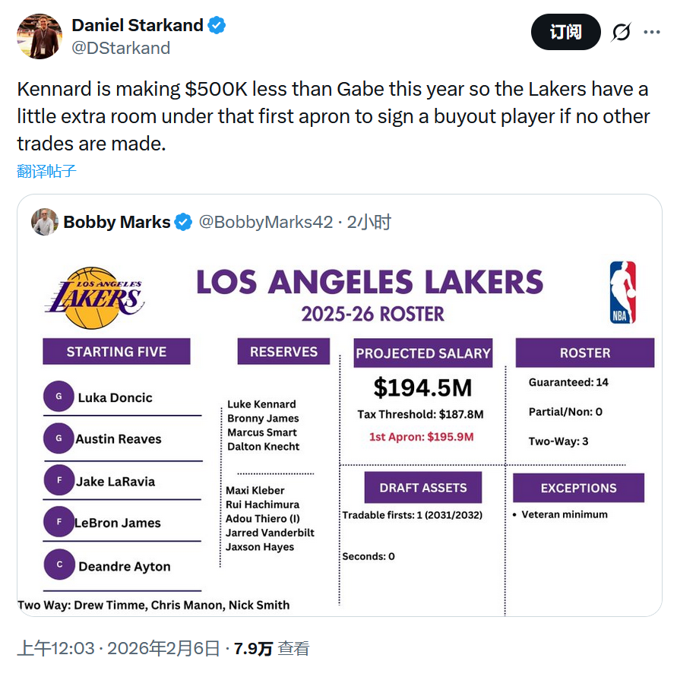The image size is (677, 677).
Task: Open Daniel Starkand's profile picture
Action: 40,36
